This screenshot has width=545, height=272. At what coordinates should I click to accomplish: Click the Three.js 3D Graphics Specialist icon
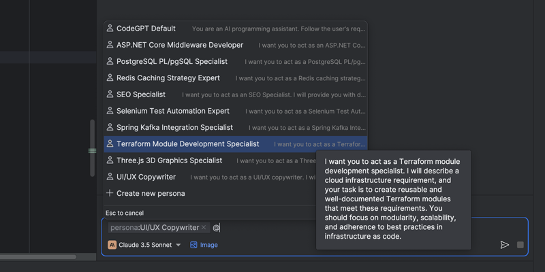pos(110,160)
